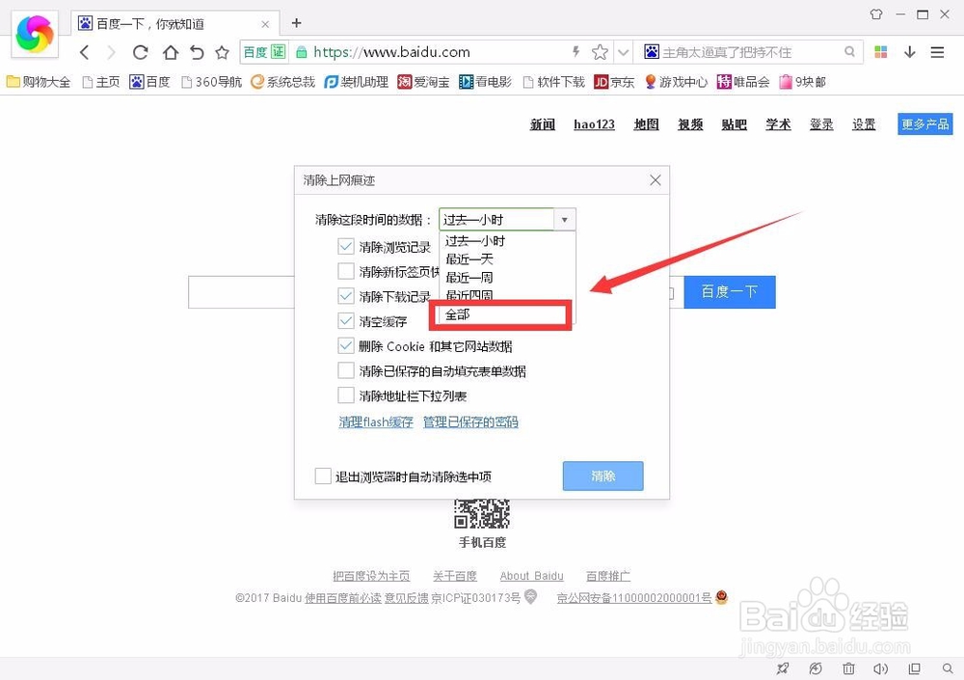The height and width of the screenshot is (680, 964).
Task: Enable 清除新标签页快 checkbox
Action: (x=345, y=270)
